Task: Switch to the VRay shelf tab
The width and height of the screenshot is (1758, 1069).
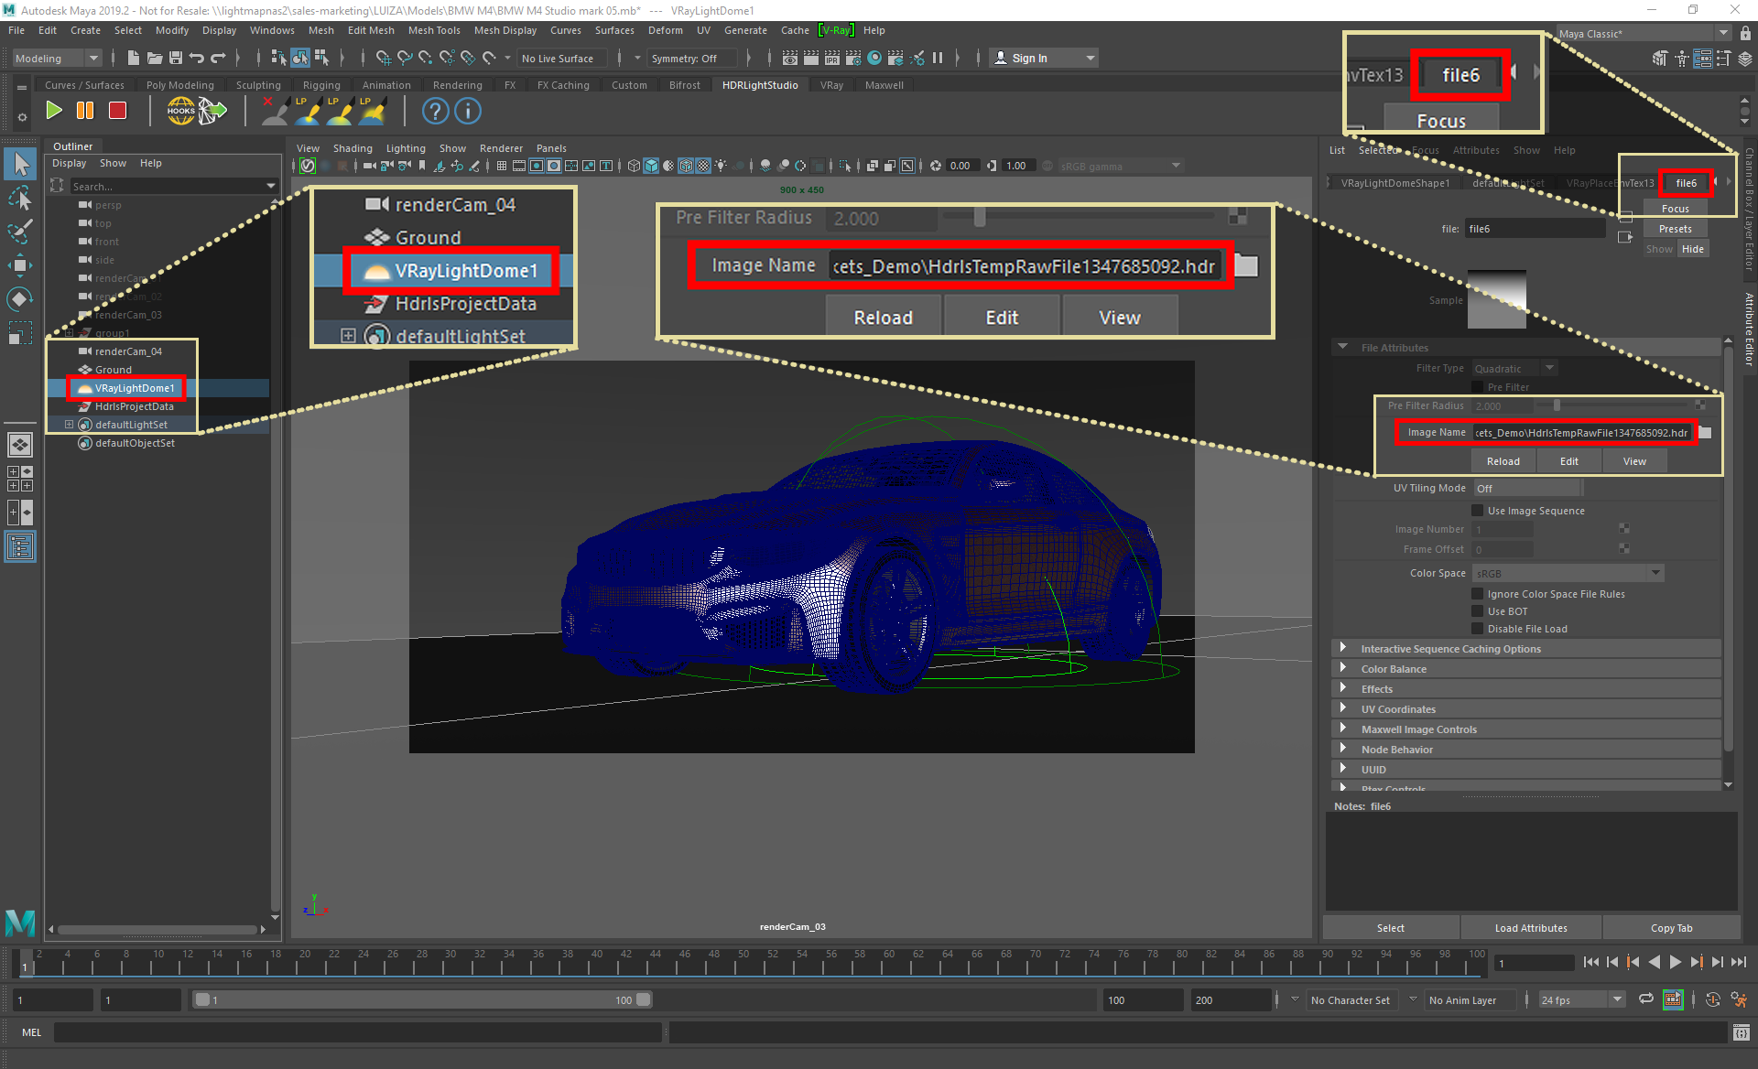Action: pos(831,85)
